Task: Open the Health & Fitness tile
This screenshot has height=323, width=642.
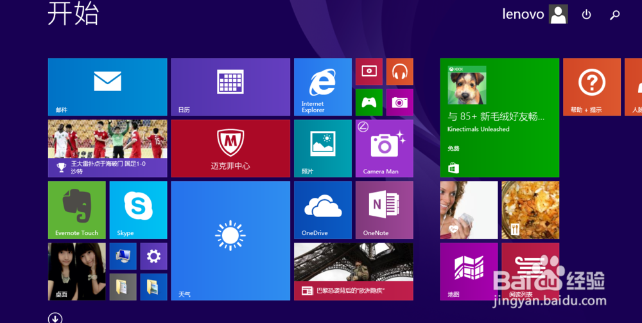Action: coord(469,210)
